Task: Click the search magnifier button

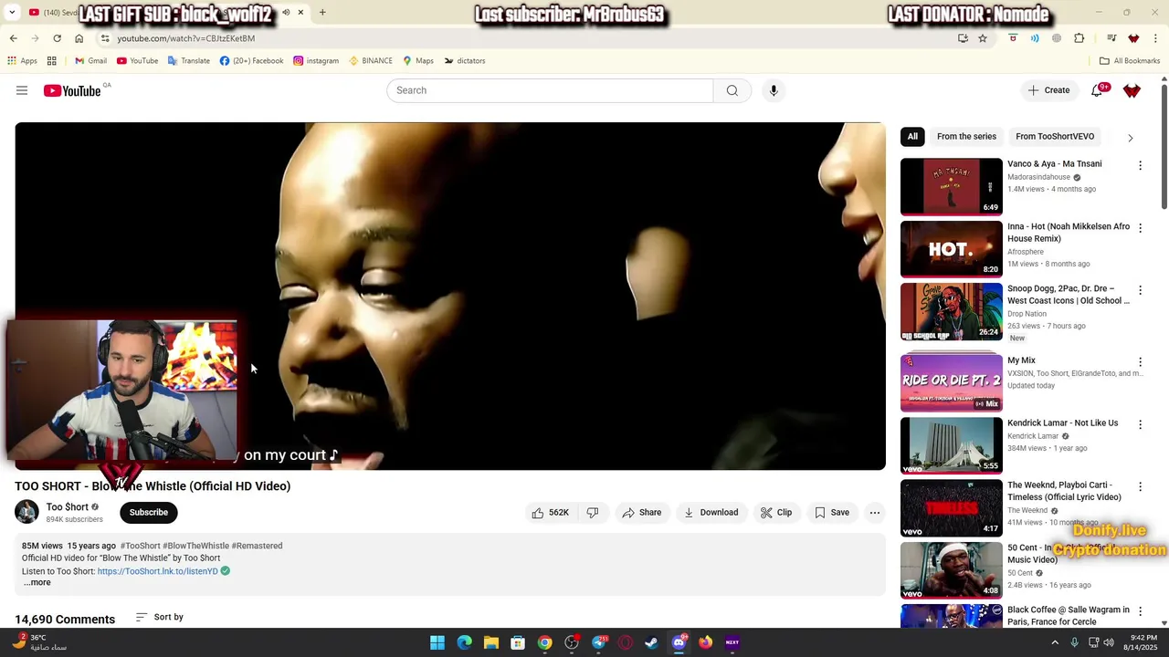Action: point(732,90)
